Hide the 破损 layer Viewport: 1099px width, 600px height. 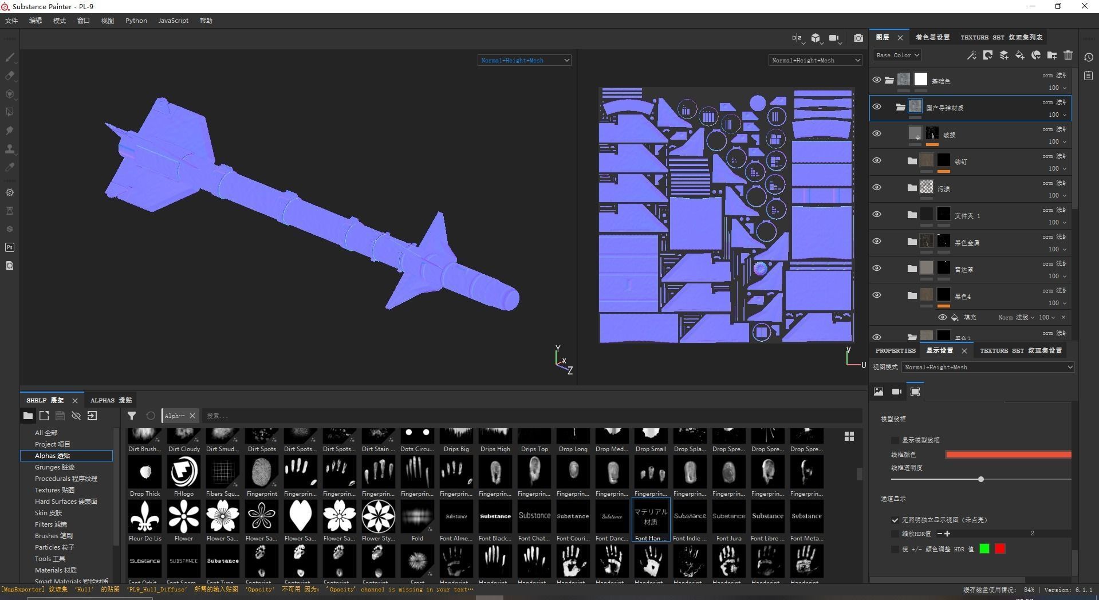tap(877, 134)
